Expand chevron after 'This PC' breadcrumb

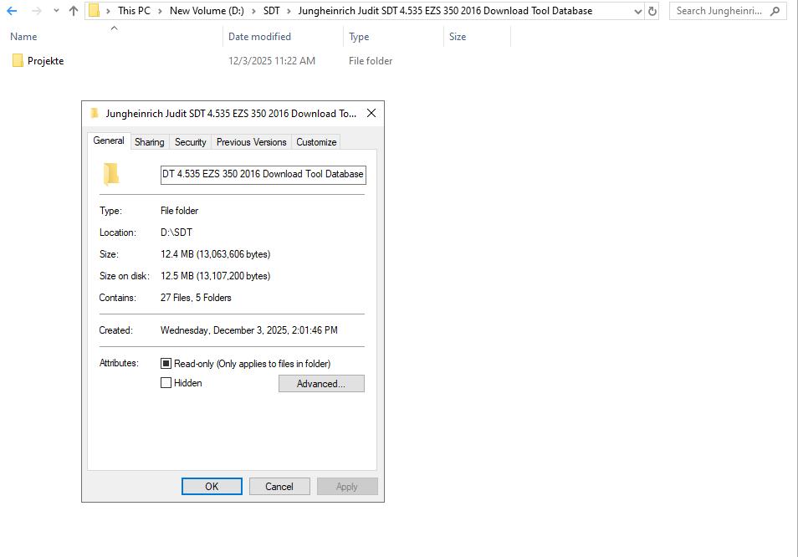pos(160,11)
